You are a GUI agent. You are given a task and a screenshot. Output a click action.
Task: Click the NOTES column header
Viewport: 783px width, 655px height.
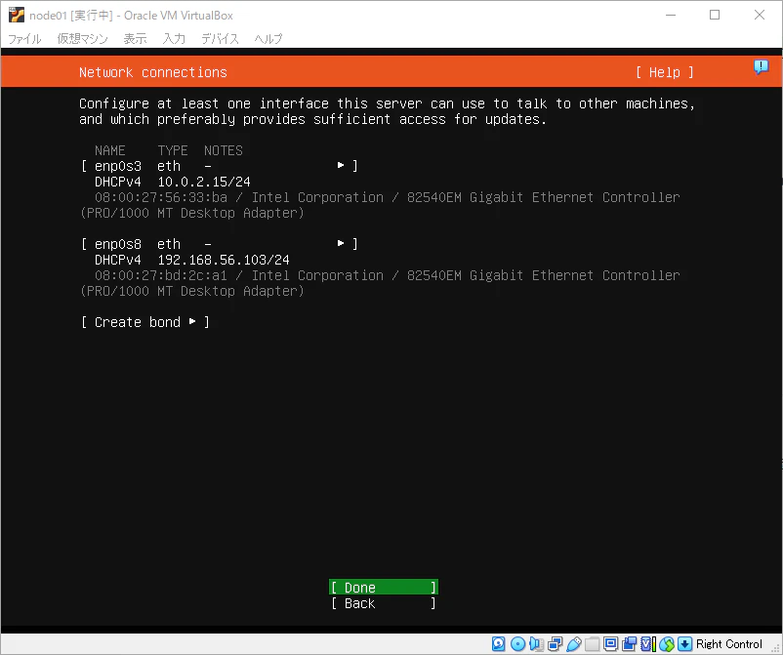[224, 150]
